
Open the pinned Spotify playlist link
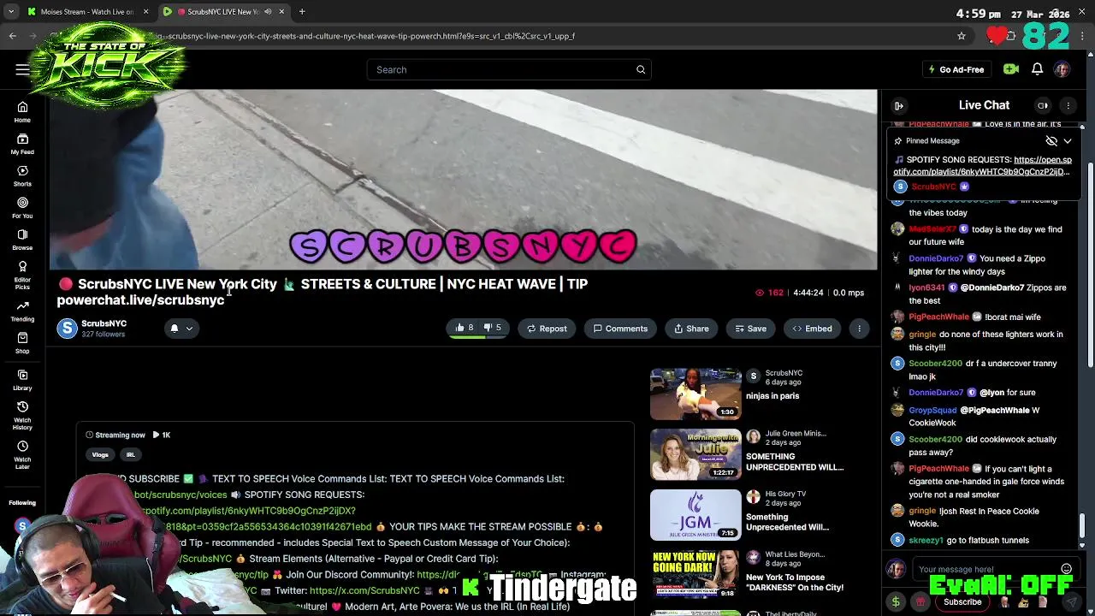[x=982, y=166]
